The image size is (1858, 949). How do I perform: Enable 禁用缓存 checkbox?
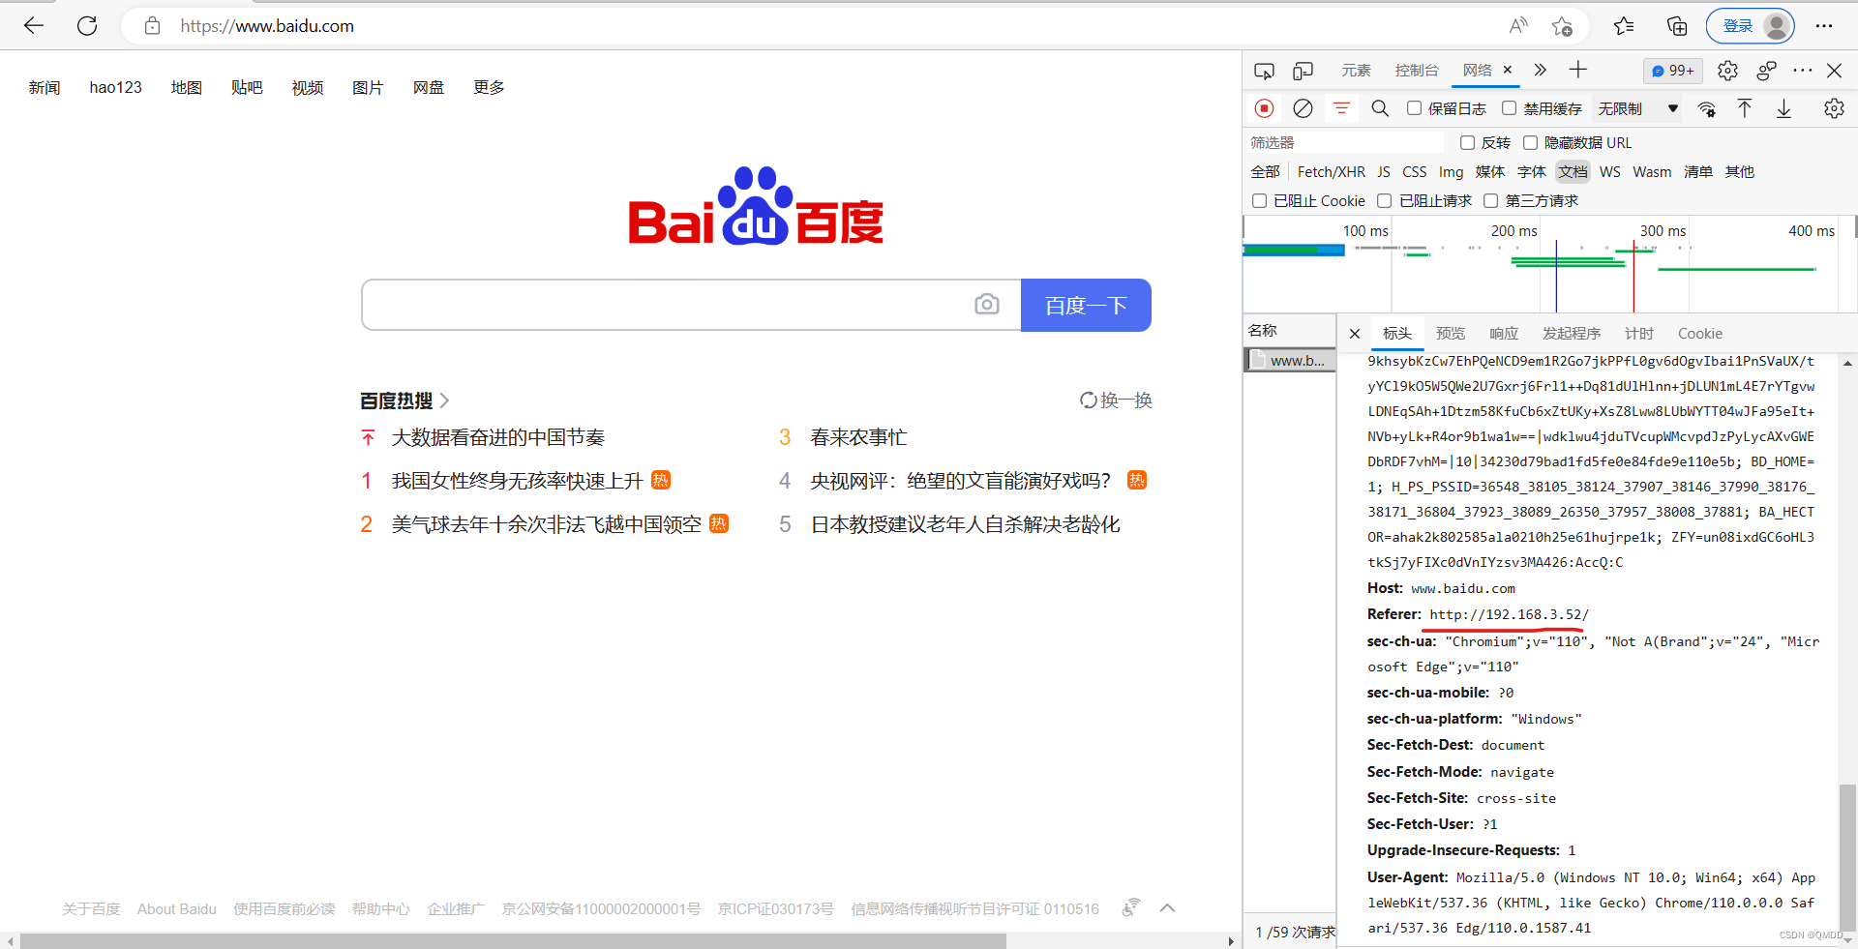pos(1509,108)
